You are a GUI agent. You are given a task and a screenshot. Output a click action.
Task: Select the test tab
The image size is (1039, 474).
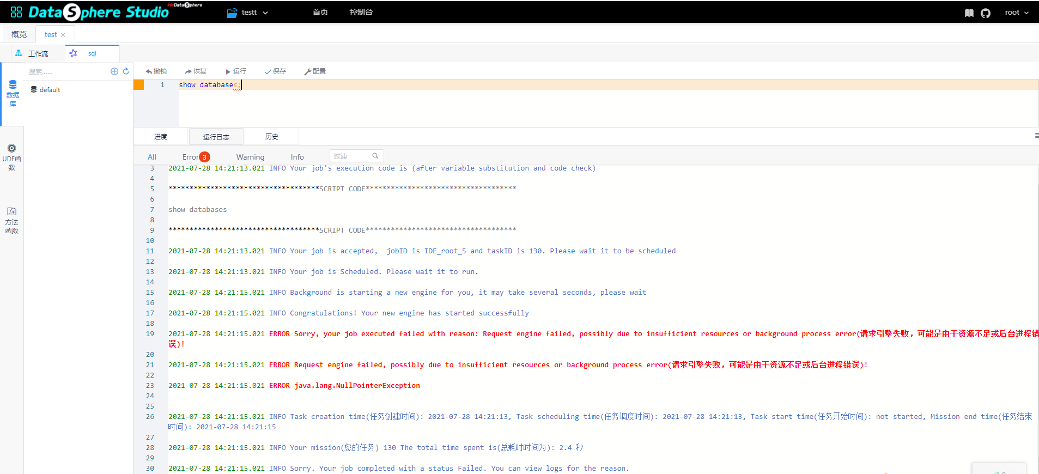pyautogui.click(x=51, y=34)
